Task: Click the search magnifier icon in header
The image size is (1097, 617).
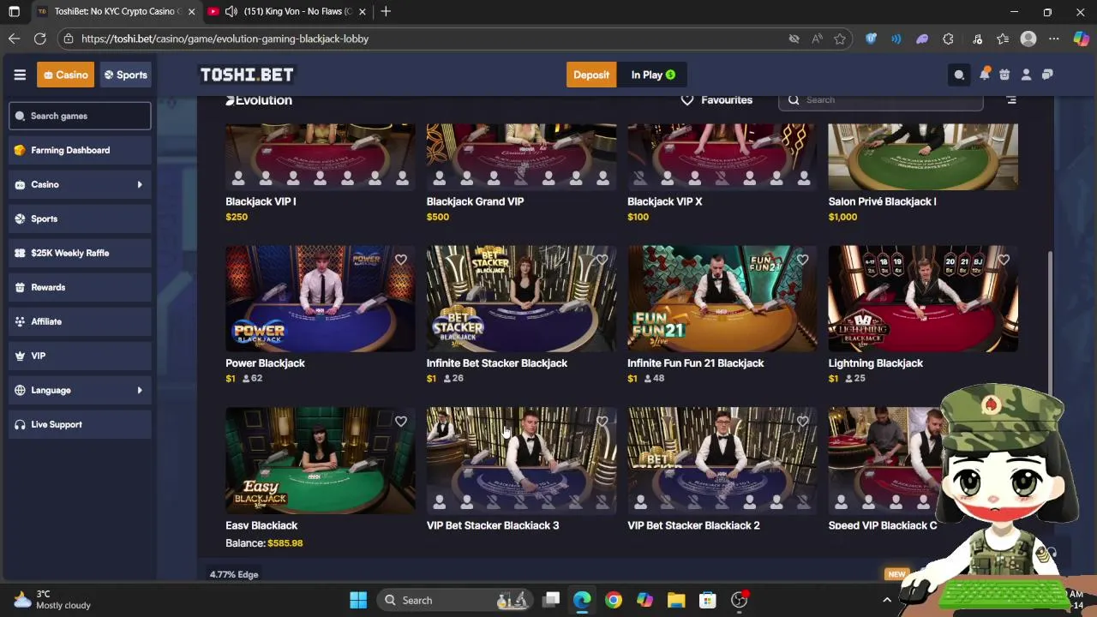Action: point(959,75)
